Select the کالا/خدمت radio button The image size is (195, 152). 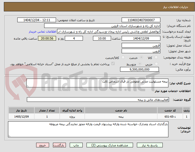[x=123, y=57]
